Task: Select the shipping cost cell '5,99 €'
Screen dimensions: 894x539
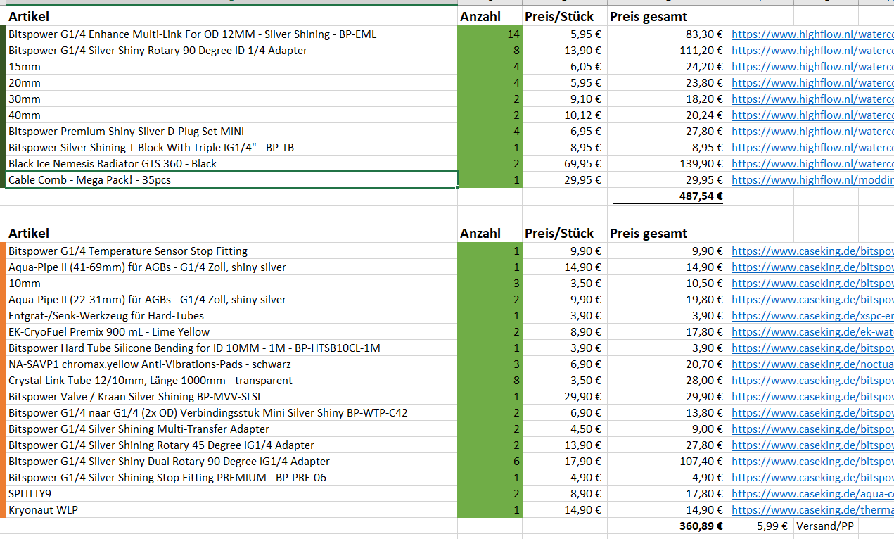Action: [x=761, y=526]
